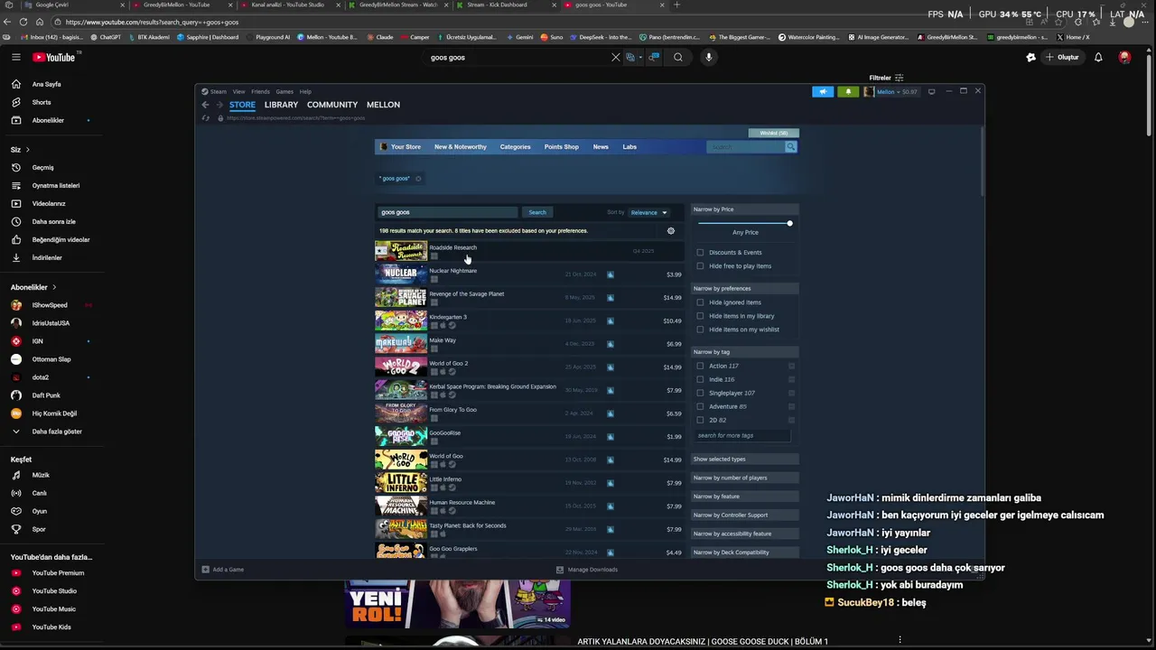1156x650 pixels.
Task: Open YouTube account avatar menu
Action: 1124,57
